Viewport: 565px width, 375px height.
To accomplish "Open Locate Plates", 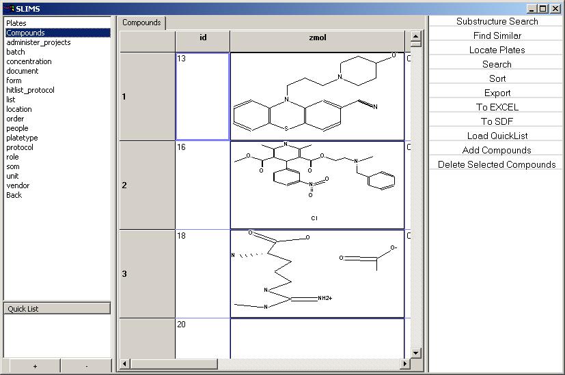I will tap(497, 50).
